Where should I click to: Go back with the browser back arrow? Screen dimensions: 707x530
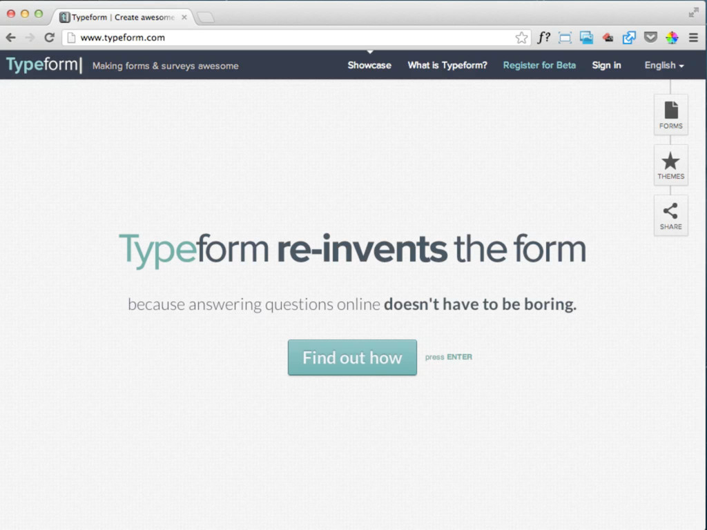coord(11,37)
